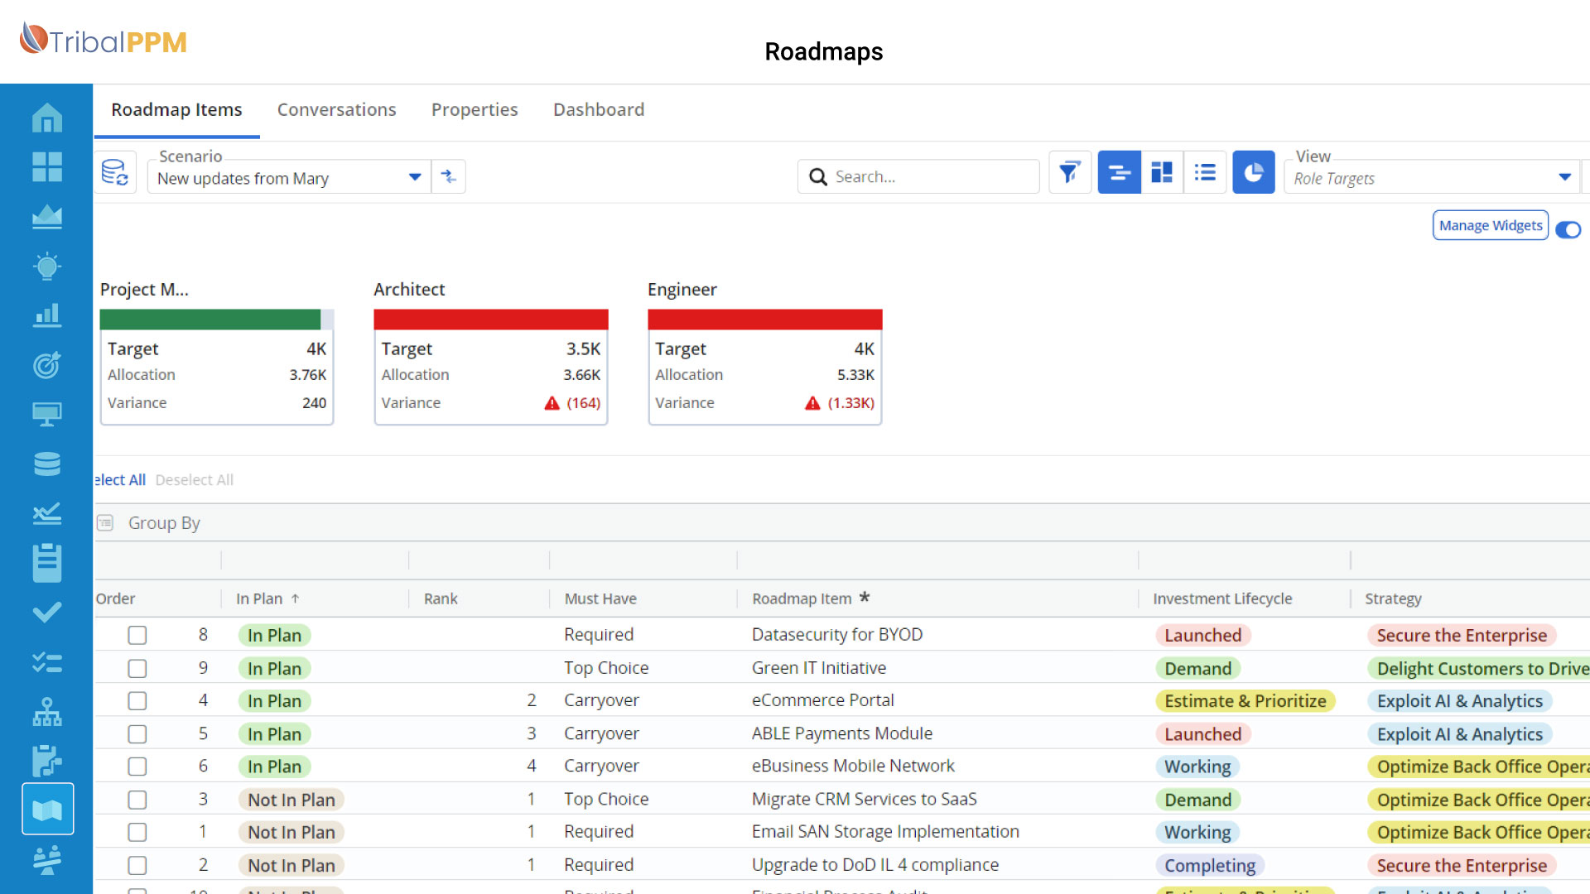This screenshot has width=1590, height=894.
Task: Open the grid dashboard sidebar icon
Action: click(47, 166)
